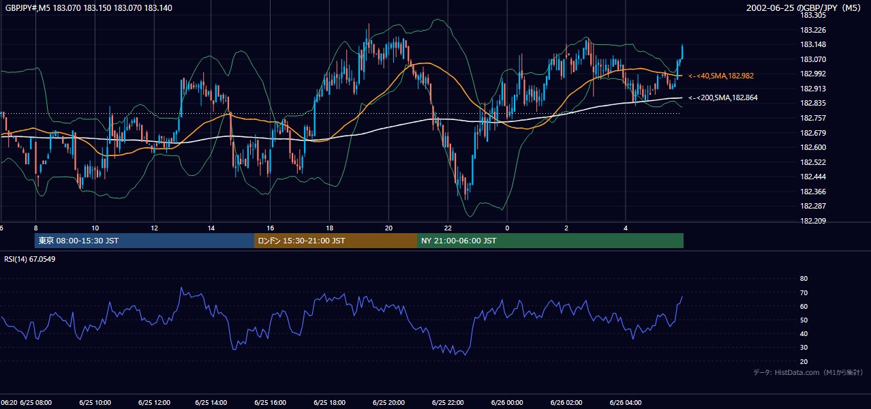Click RSI scale value 20
This screenshot has height=409, width=871.
pyautogui.click(x=804, y=361)
